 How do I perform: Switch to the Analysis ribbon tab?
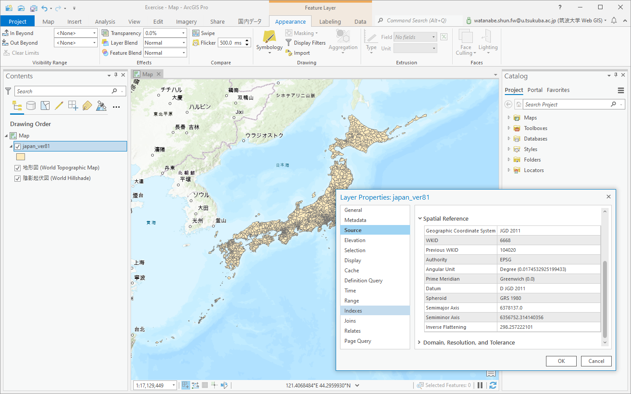pyautogui.click(x=105, y=21)
